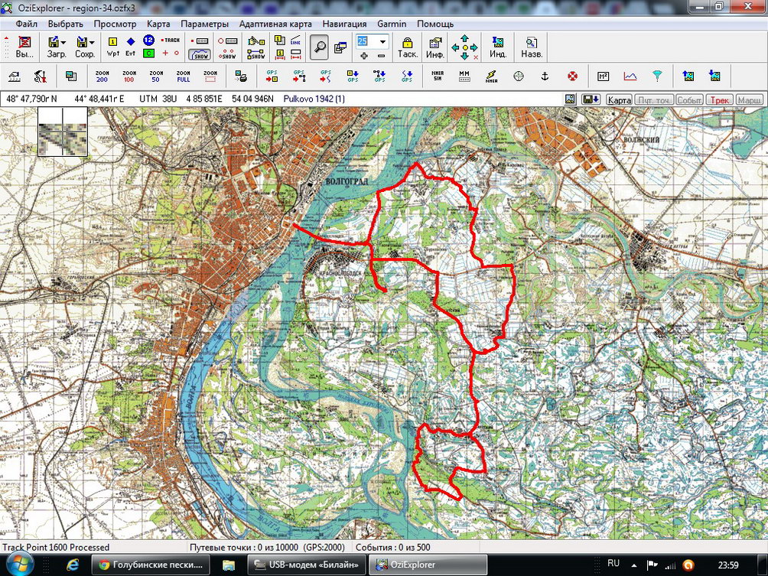The height and width of the screenshot is (576, 768).
Task: Click the blue circle 12 map feature icon
Action: point(148,41)
